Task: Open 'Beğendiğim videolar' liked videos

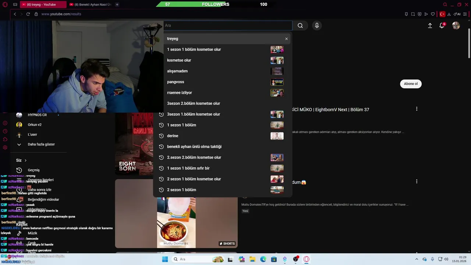Action: (x=43, y=199)
